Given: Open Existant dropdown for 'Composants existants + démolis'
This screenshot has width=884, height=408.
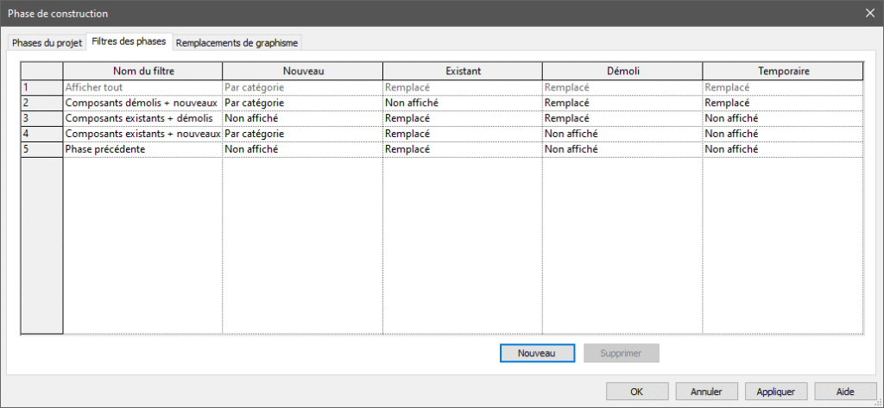Looking at the screenshot, I should (x=462, y=118).
